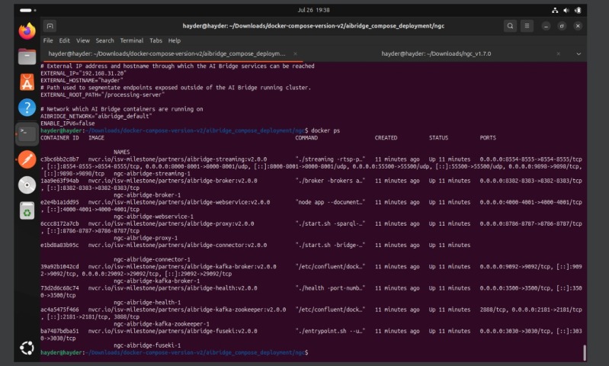Open the Terminal menu in menu bar
This screenshot has height=366, width=609.
coord(131,40)
